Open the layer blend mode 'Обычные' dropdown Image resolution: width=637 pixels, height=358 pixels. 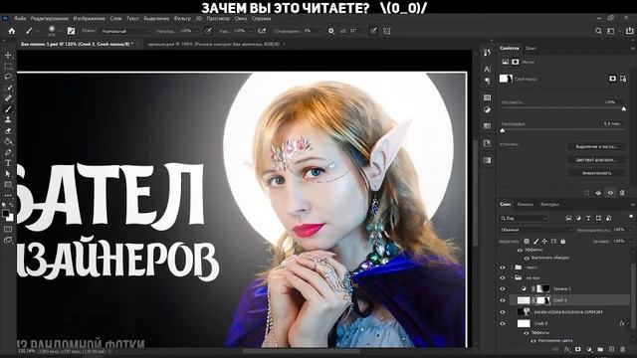click(535, 230)
